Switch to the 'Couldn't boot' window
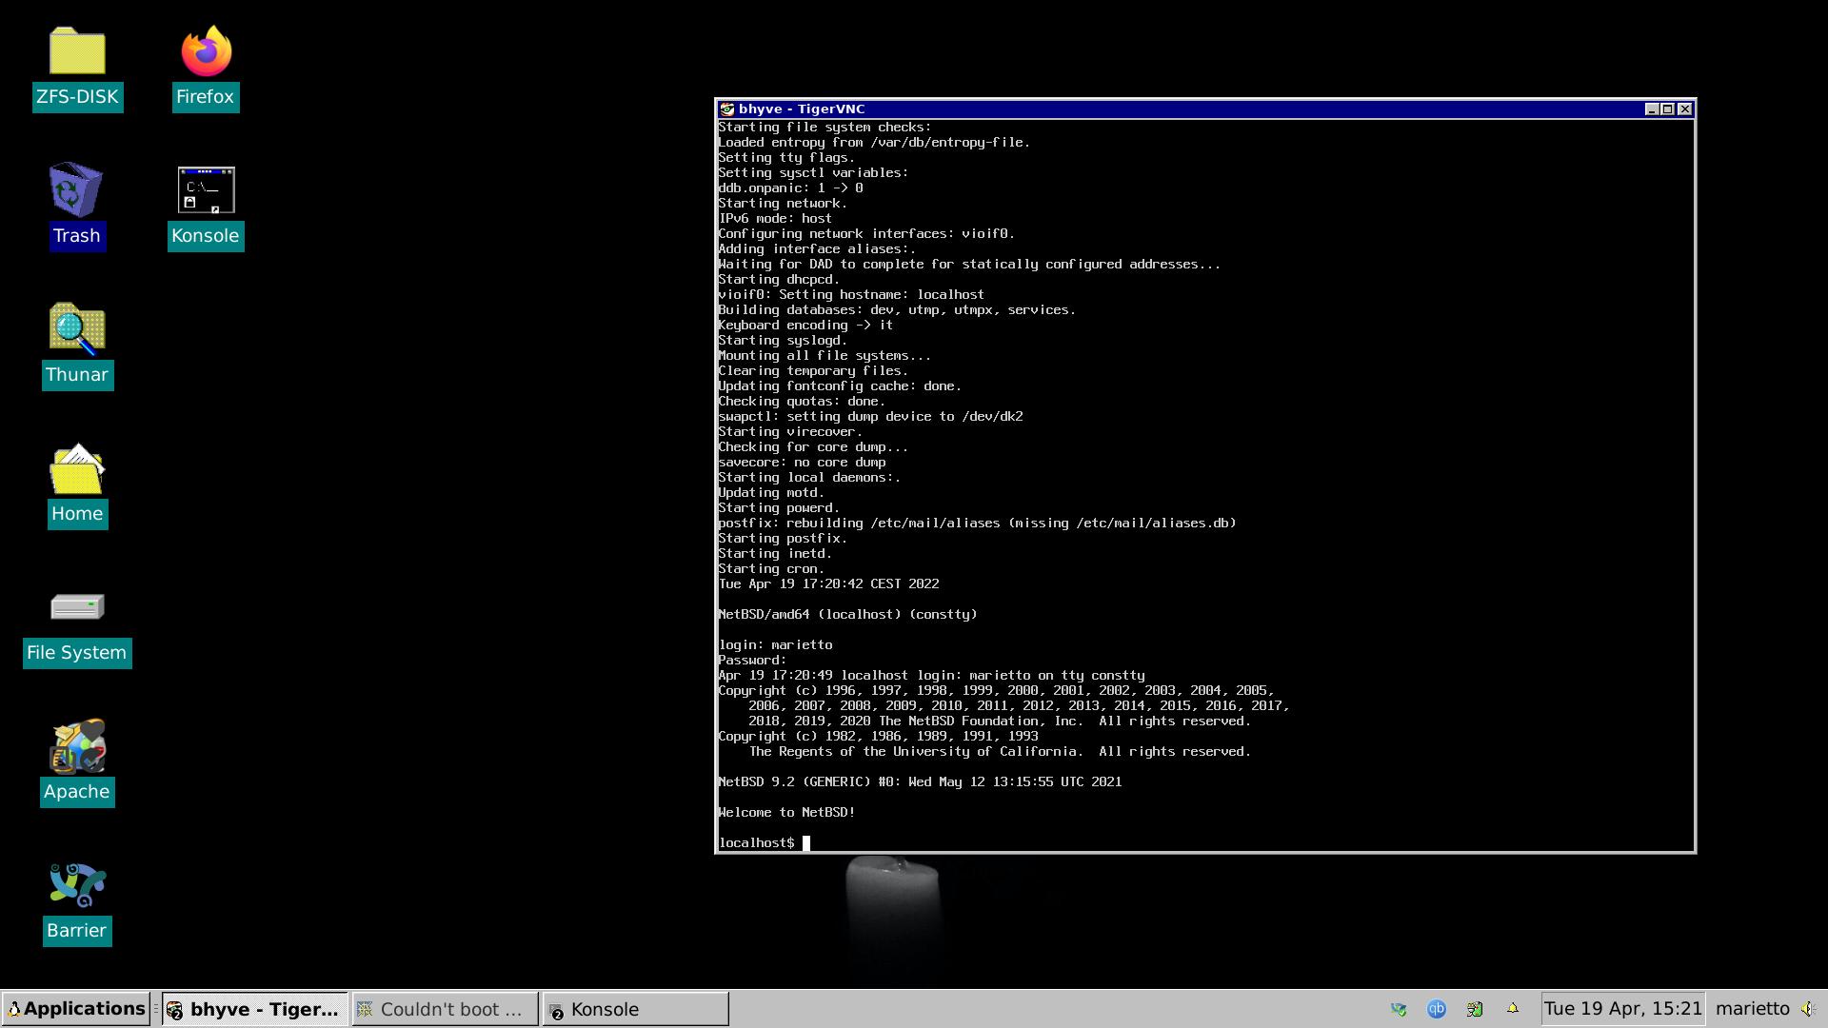The image size is (1828, 1028). point(443,1009)
